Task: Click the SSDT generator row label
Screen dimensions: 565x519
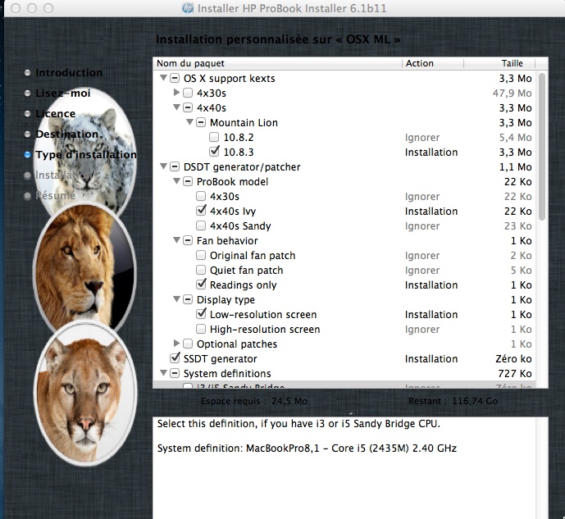Action: (x=220, y=359)
